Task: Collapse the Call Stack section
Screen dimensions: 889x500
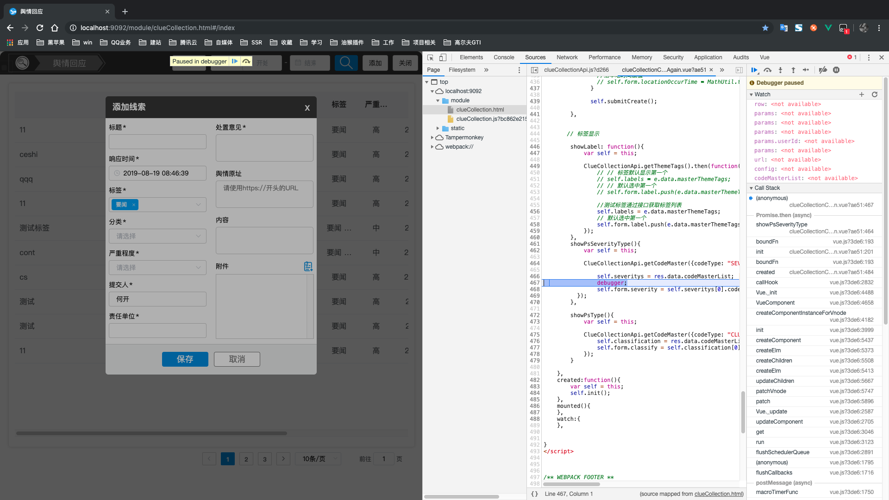Action: pos(751,188)
